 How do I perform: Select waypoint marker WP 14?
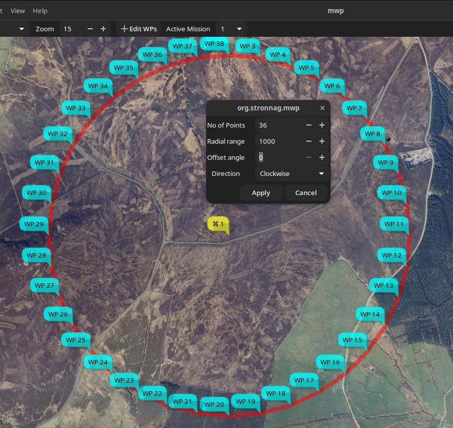(x=370, y=314)
